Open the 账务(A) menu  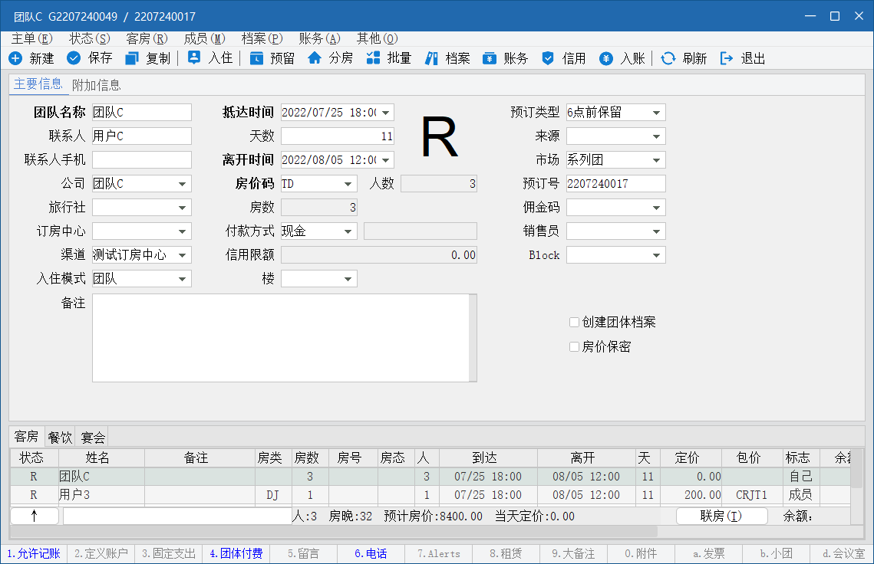(x=319, y=38)
